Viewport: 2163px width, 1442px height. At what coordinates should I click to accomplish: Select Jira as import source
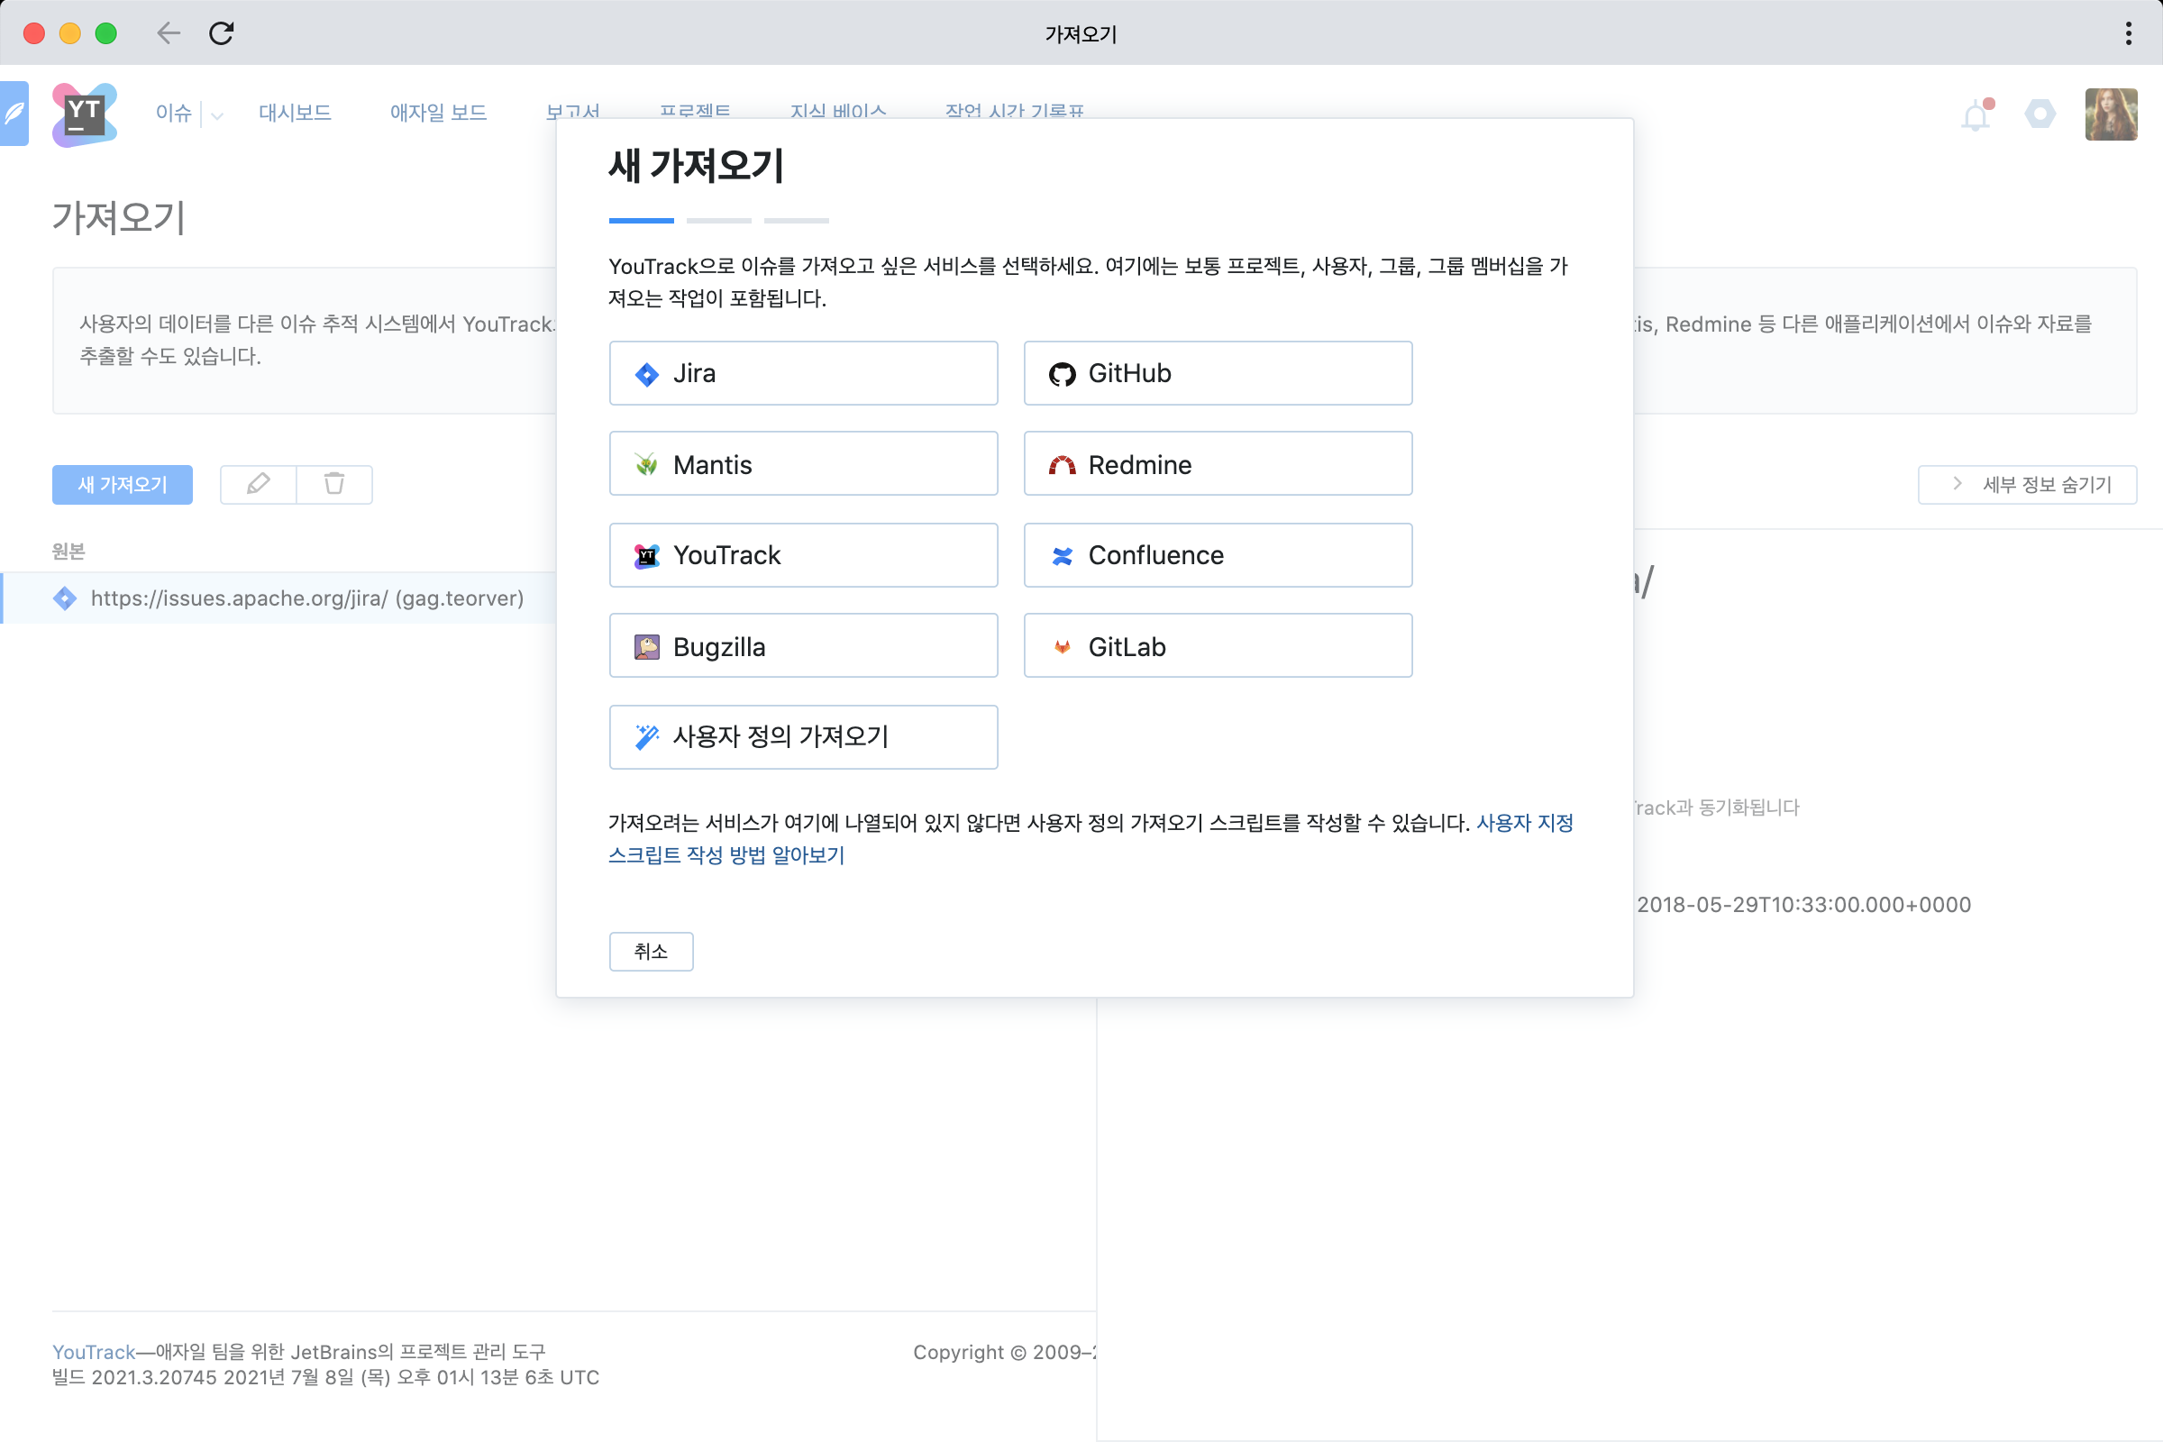coord(803,373)
